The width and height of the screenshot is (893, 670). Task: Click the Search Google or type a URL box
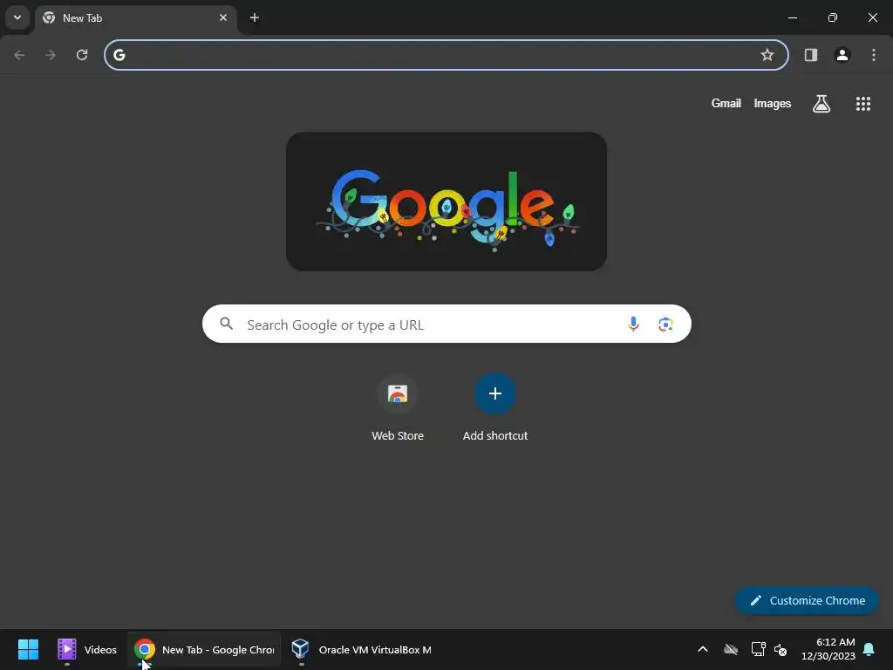(446, 324)
